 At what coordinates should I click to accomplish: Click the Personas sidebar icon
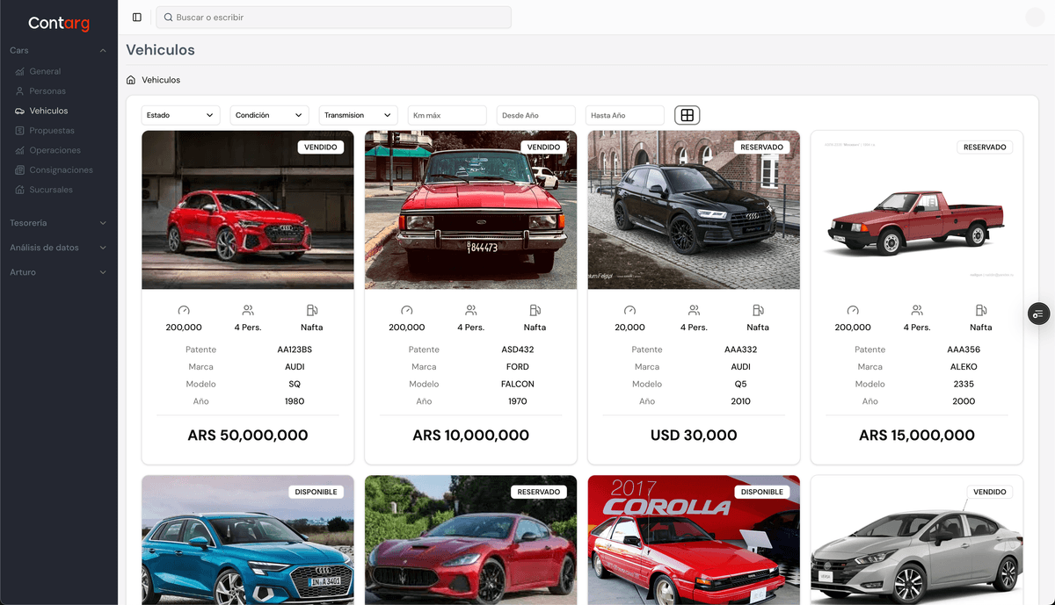(20, 91)
